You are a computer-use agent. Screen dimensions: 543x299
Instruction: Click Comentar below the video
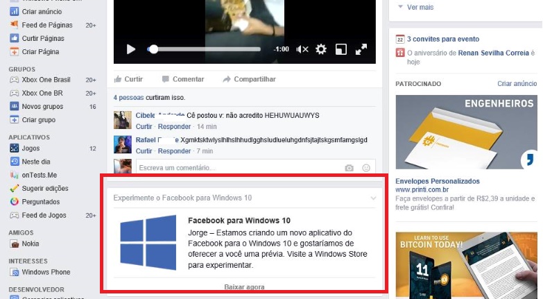pyautogui.click(x=183, y=79)
